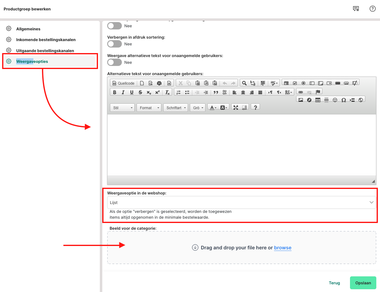Open 'Weergaveoptie in de webshop' dropdown
Screen dimensions: 380x292
241,203
